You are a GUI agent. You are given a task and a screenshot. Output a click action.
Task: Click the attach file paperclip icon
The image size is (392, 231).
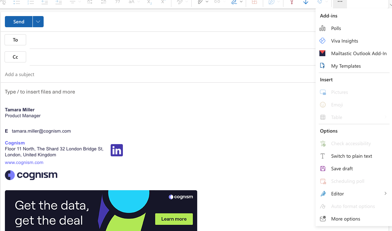point(200,2)
